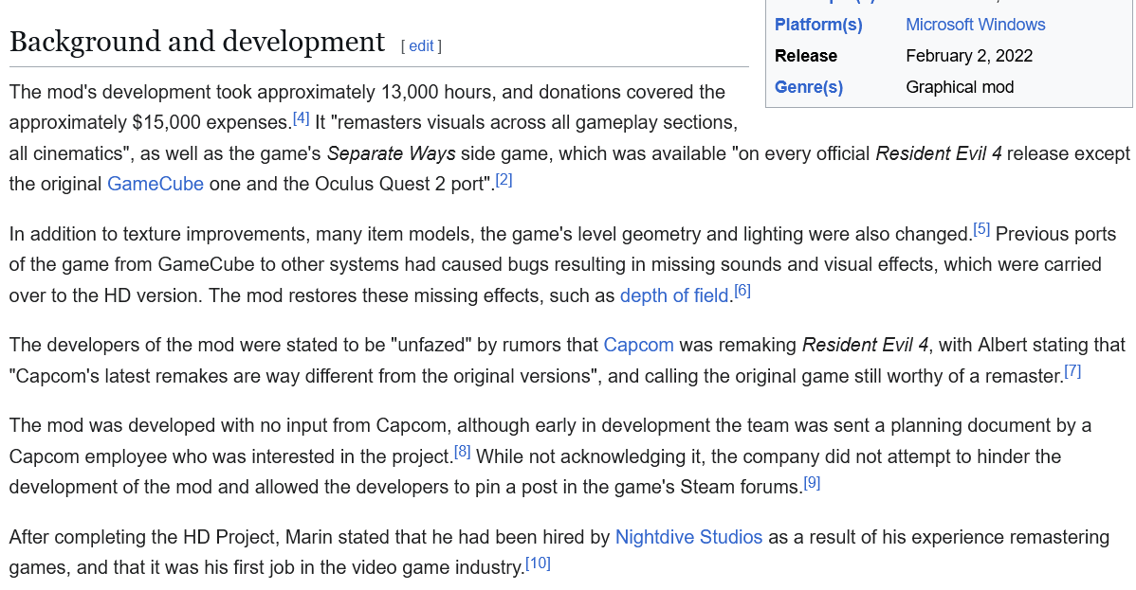The image size is (1136, 590).
Task: Click the italic Separate Ways title
Action: pyautogui.click(x=392, y=153)
